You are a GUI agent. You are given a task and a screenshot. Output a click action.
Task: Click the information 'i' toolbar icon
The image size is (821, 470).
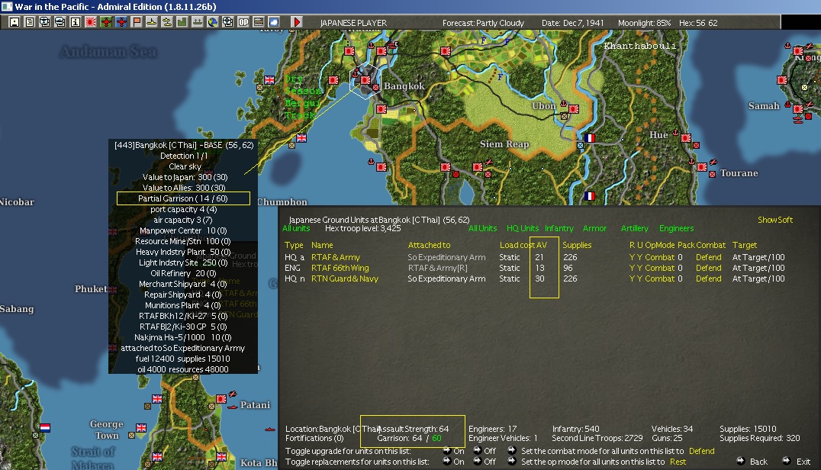click(76, 22)
